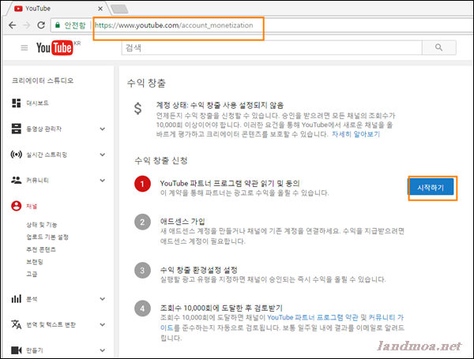Screen dimensions: 474x359
Task: Click 애드센스 가입 step title
Action: [x=182, y=222]
